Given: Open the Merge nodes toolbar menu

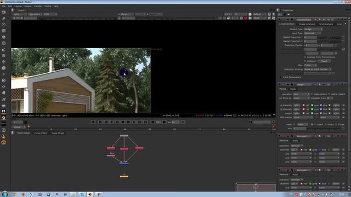Looking at the screenshot, I should point(4,56).
